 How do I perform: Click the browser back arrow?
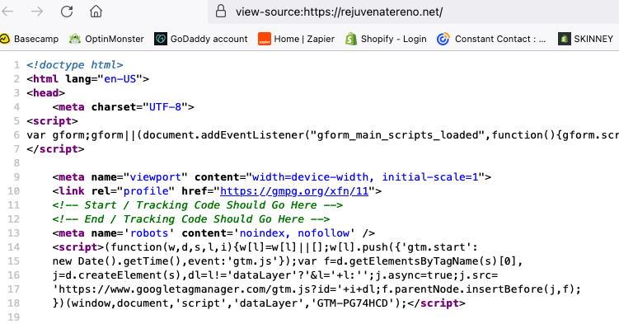(7, 12)
